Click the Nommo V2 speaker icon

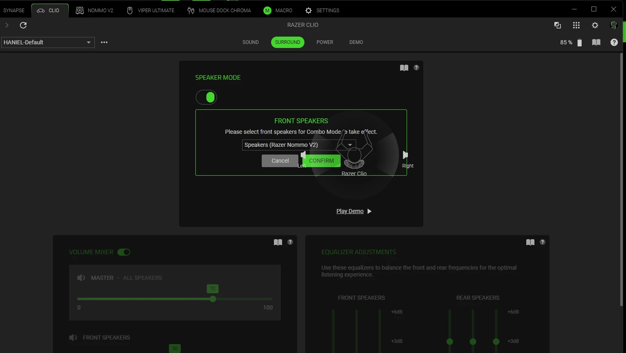80,11
